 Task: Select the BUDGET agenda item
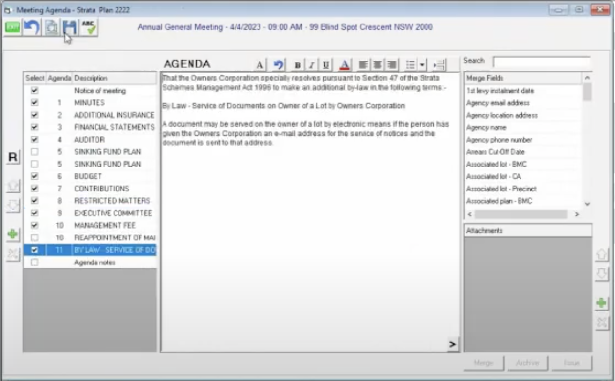(88, 176)
